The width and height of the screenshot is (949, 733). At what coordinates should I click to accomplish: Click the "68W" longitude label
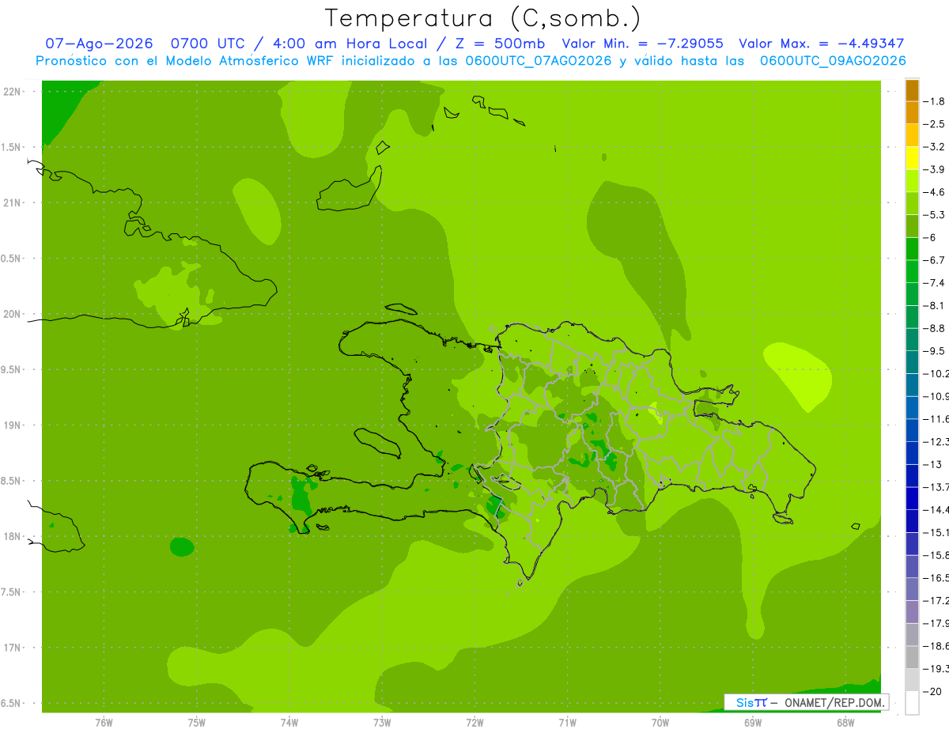[x=845, y=723]
